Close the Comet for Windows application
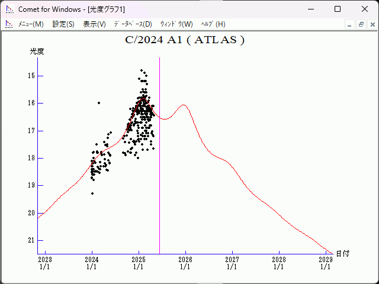Screen dimensions: 379x284 (x=365, y=9)
